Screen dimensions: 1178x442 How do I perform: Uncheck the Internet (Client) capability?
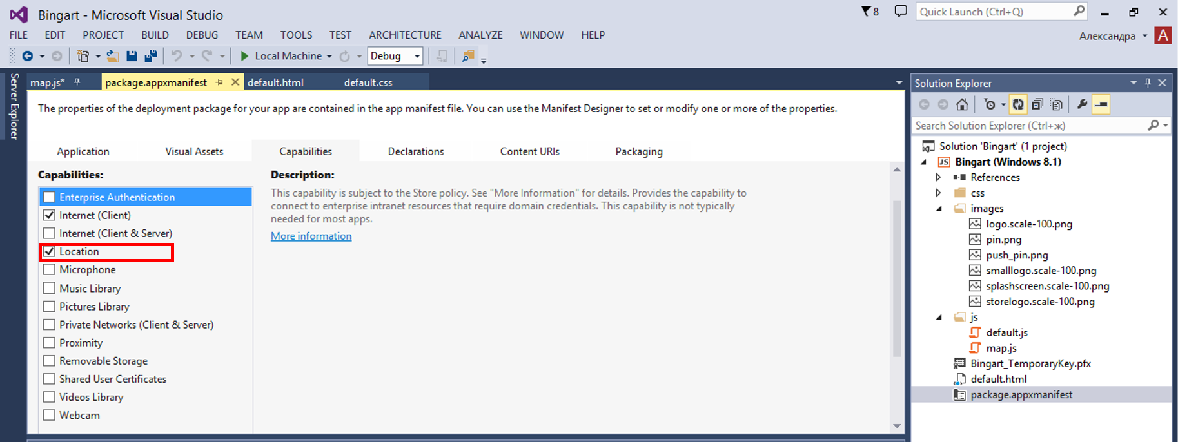[49, 215]
